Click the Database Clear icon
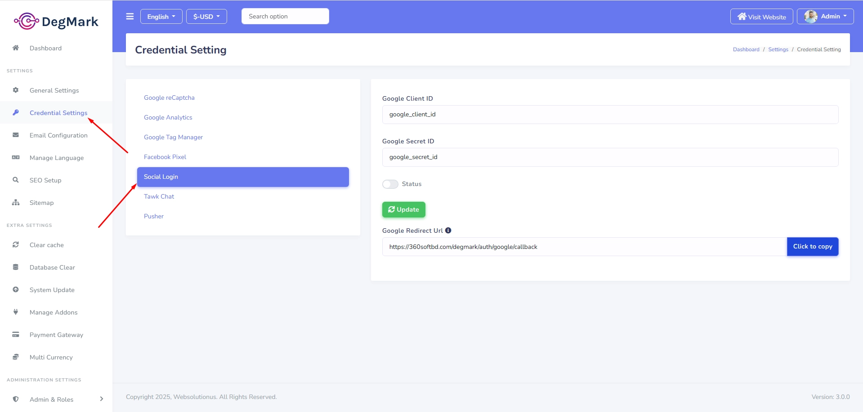Image resolution: width=863 pixels, height=412 pixels. [16, 267]
